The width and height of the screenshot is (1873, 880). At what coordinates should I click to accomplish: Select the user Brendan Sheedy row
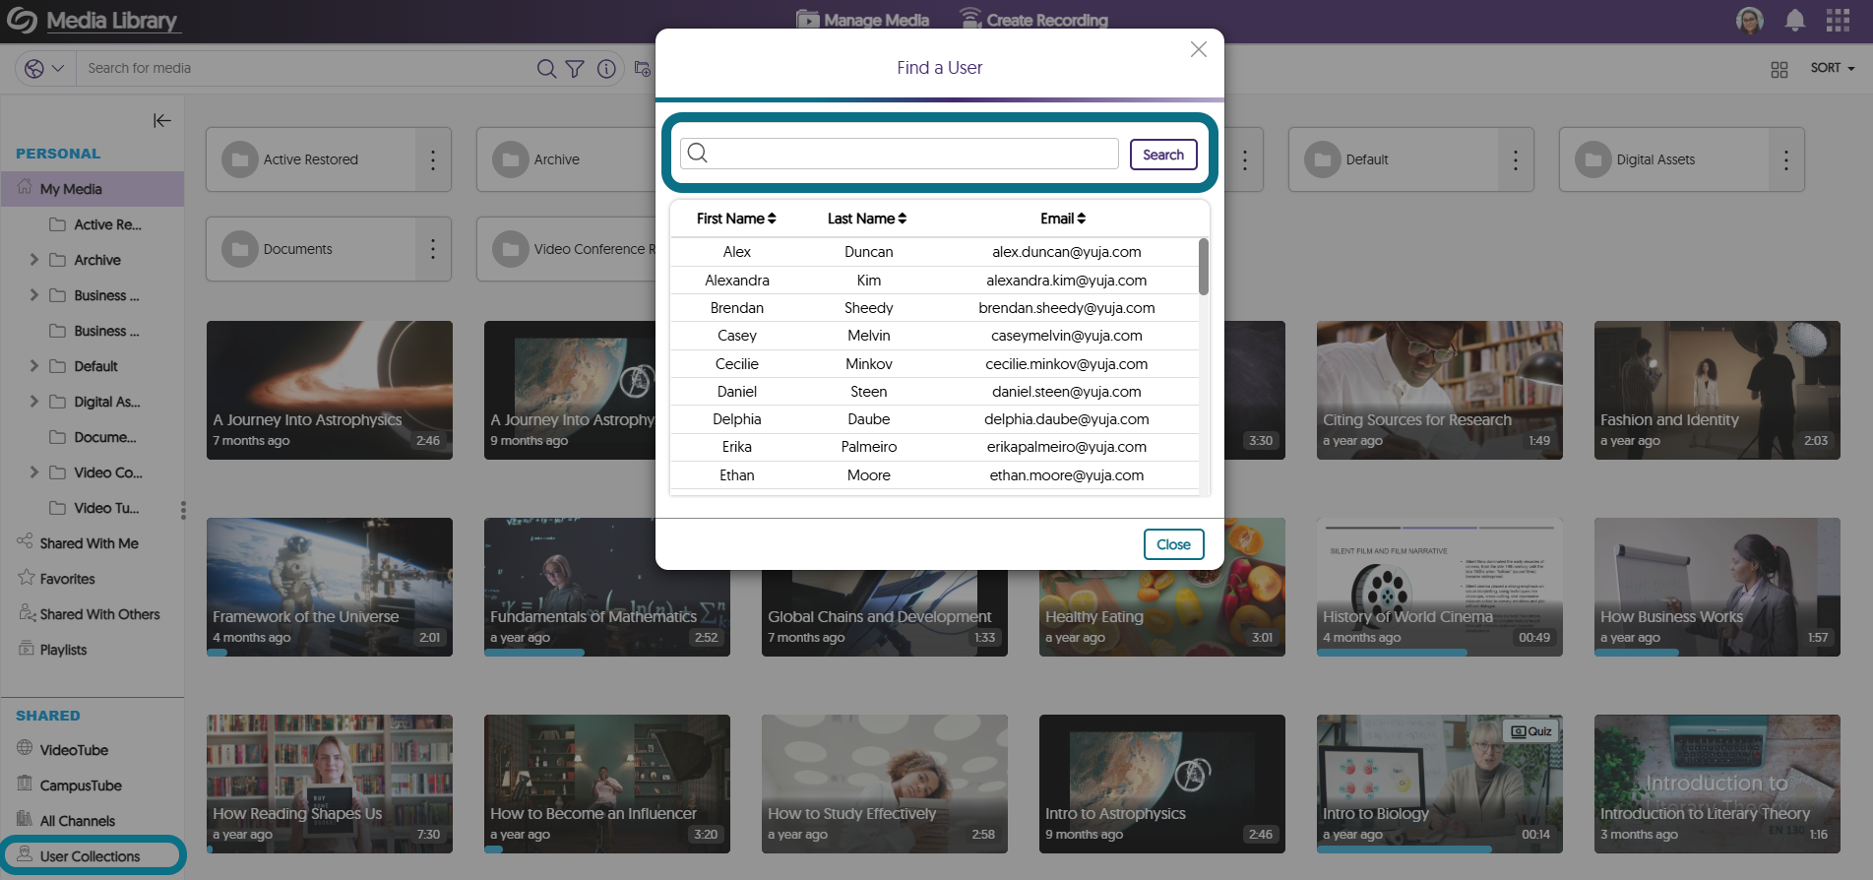935,308
